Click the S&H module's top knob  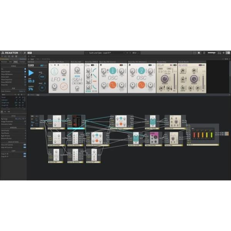tap(77, 70)
